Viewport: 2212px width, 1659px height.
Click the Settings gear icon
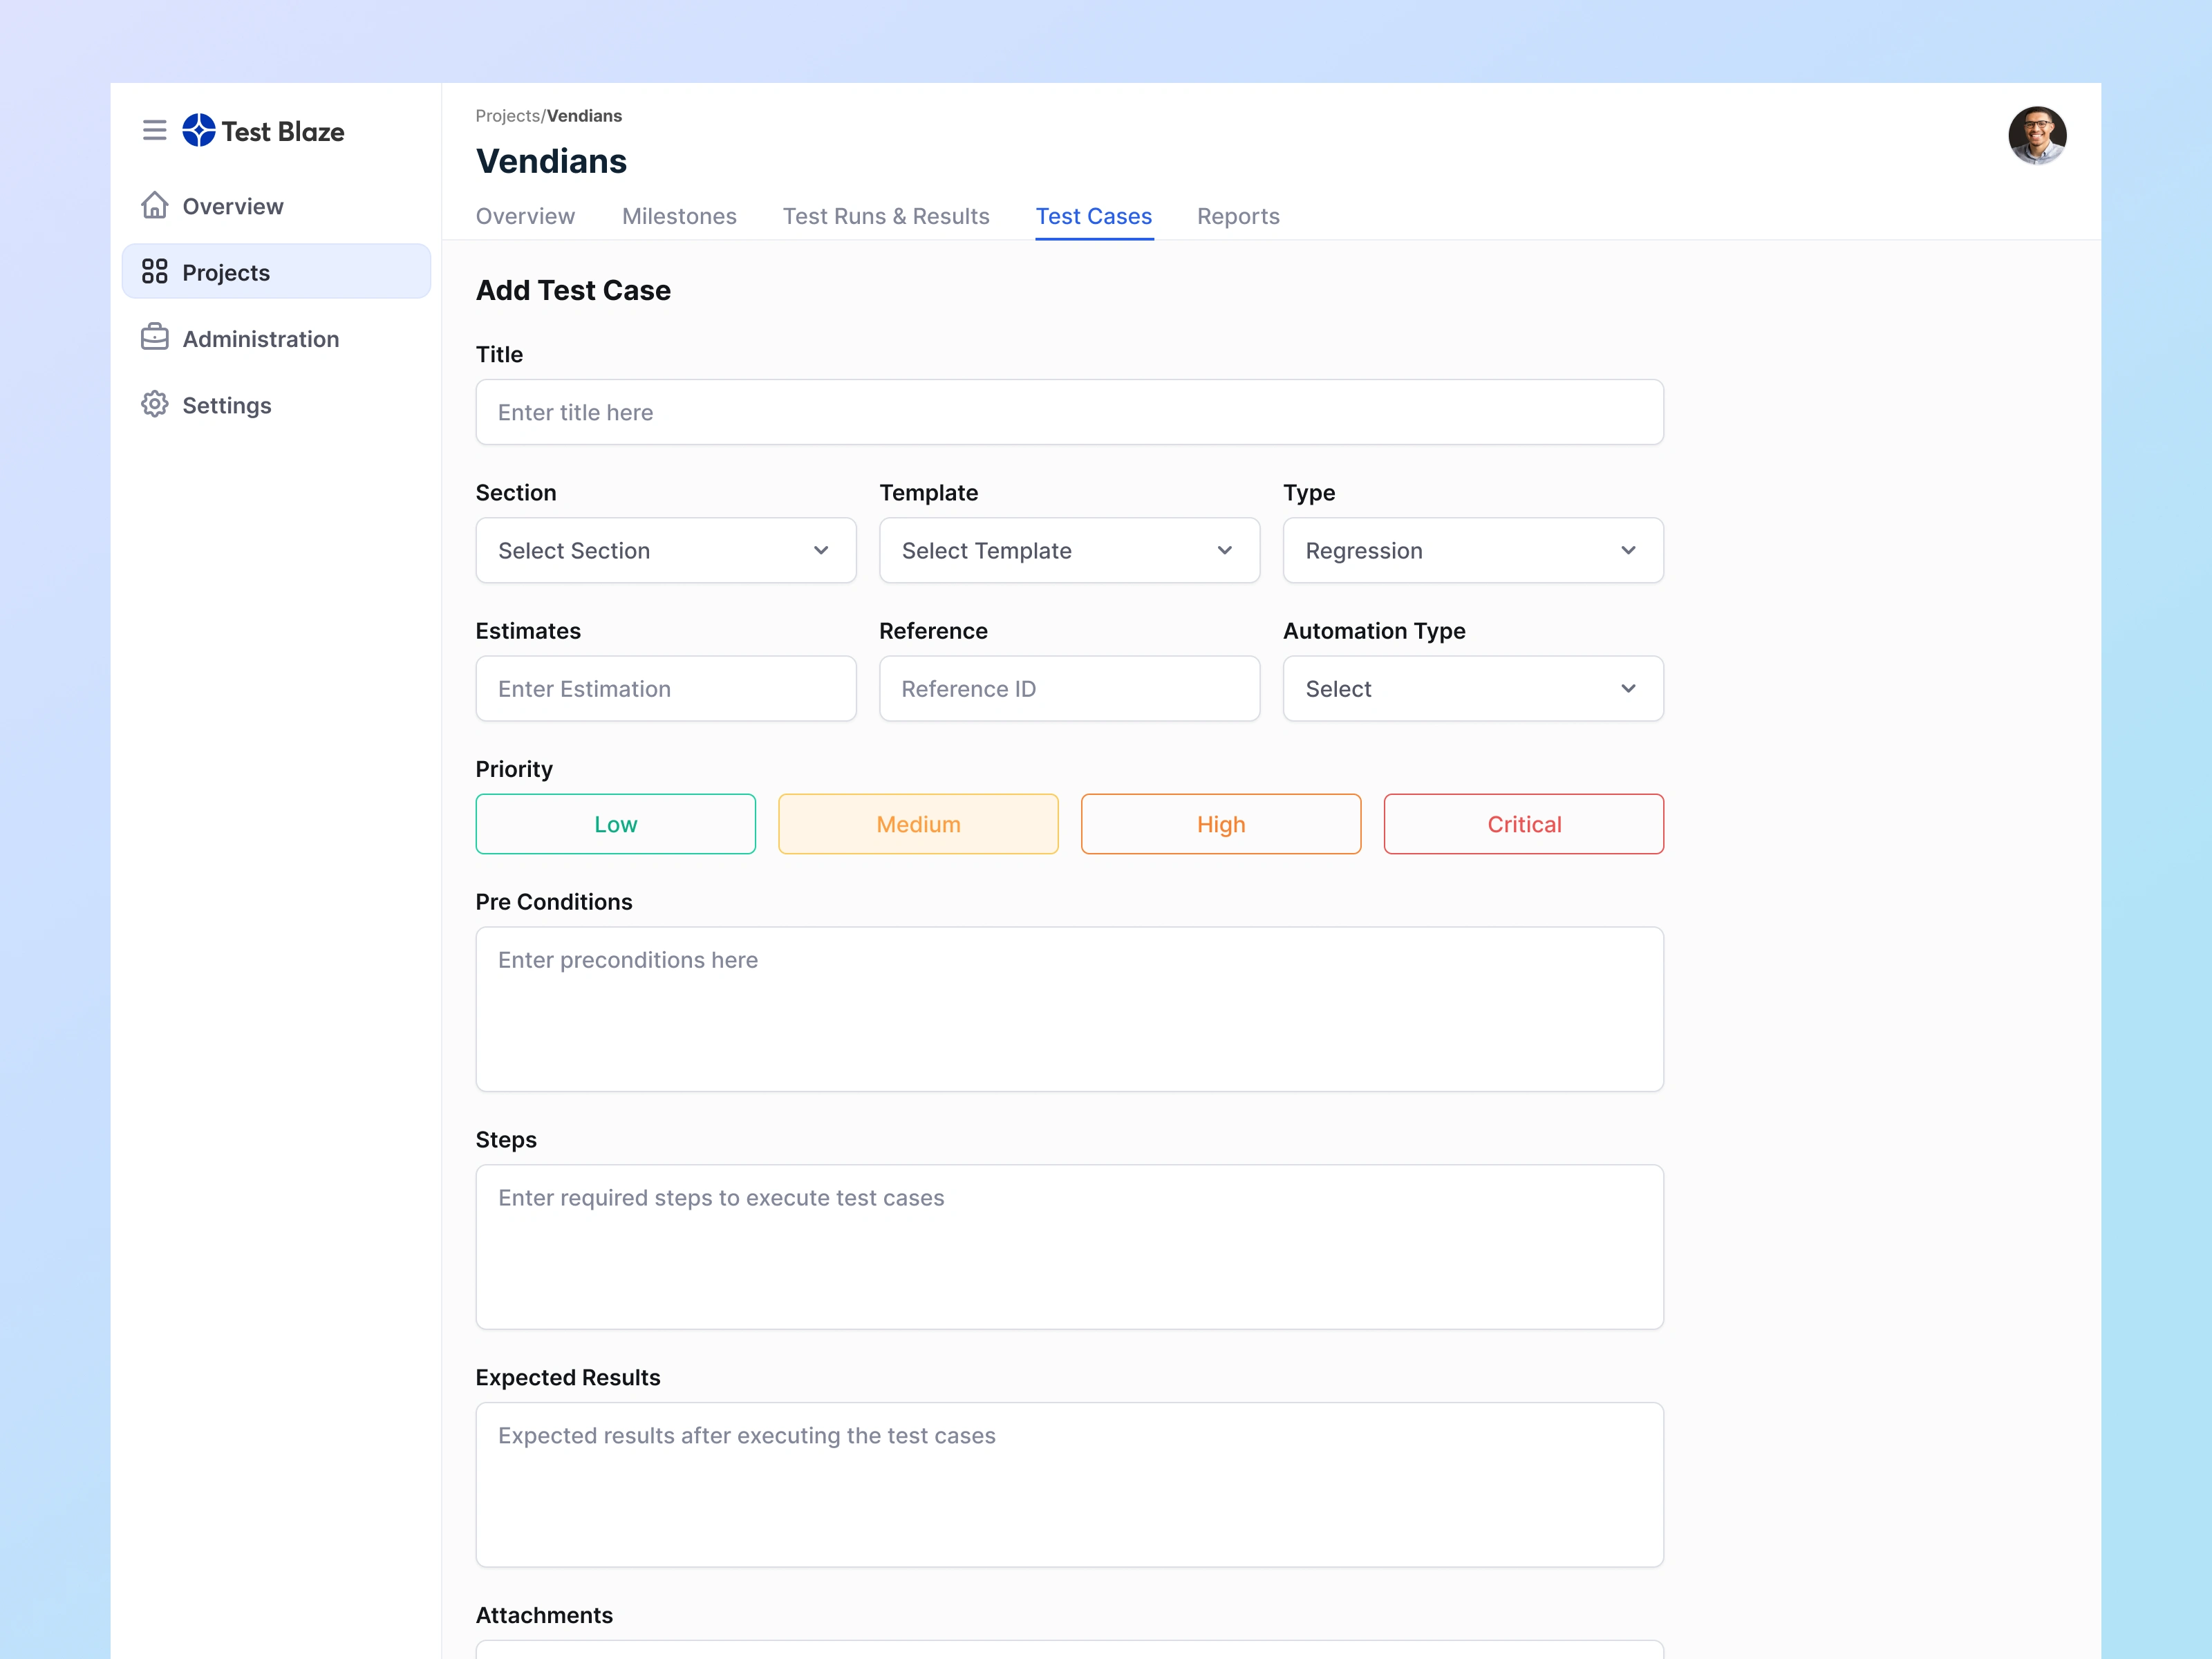[x=154, y=404]
